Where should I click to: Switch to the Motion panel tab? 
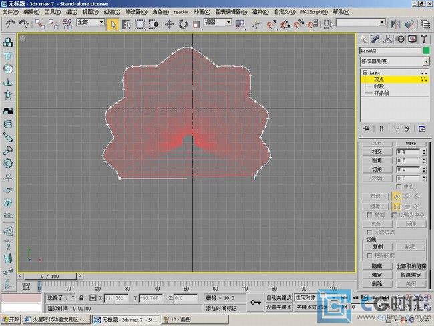click(x=400, y=39)
